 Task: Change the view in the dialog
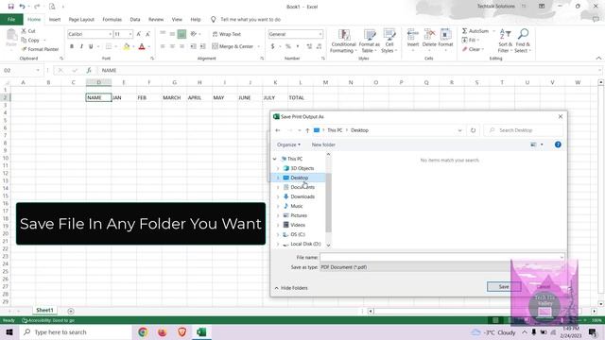pos(533,144)
